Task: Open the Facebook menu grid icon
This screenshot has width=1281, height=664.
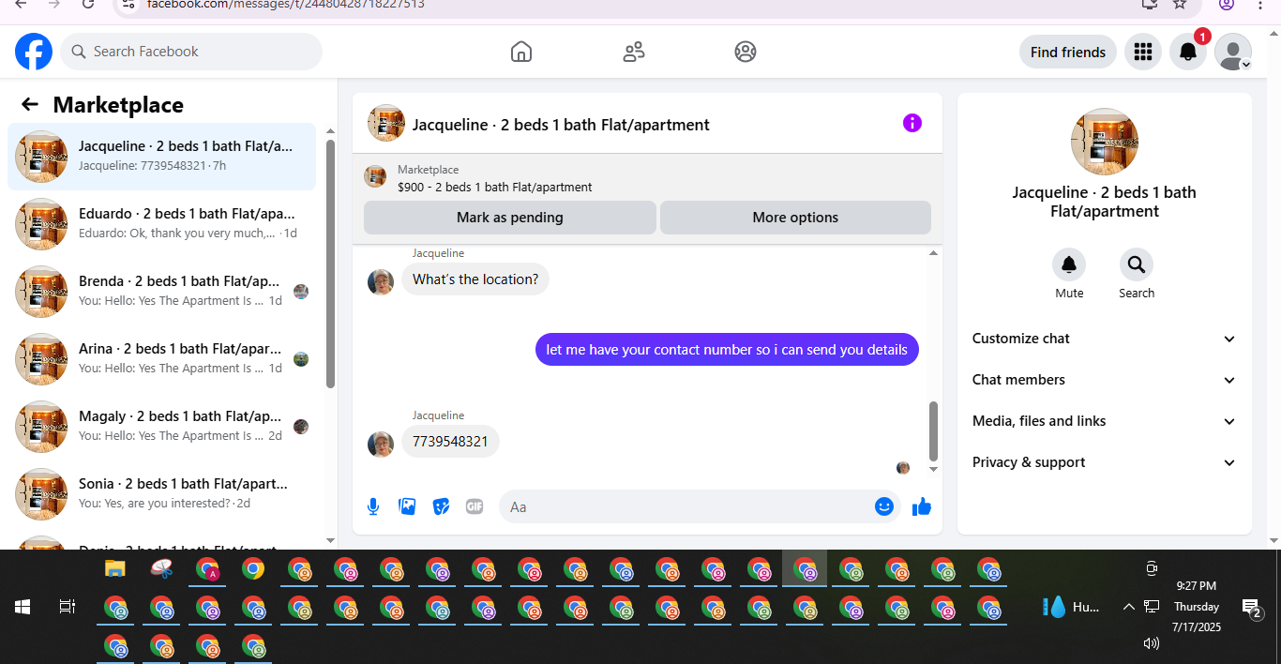Action: pos(1142,52)
